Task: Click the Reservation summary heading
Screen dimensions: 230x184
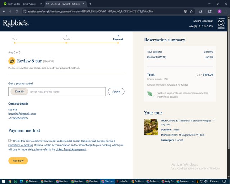Action: click(165, 40)
